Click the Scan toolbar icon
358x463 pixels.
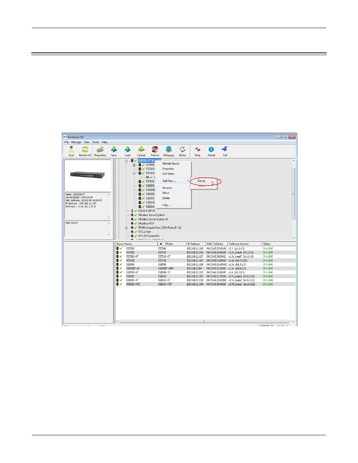point(71,149)
